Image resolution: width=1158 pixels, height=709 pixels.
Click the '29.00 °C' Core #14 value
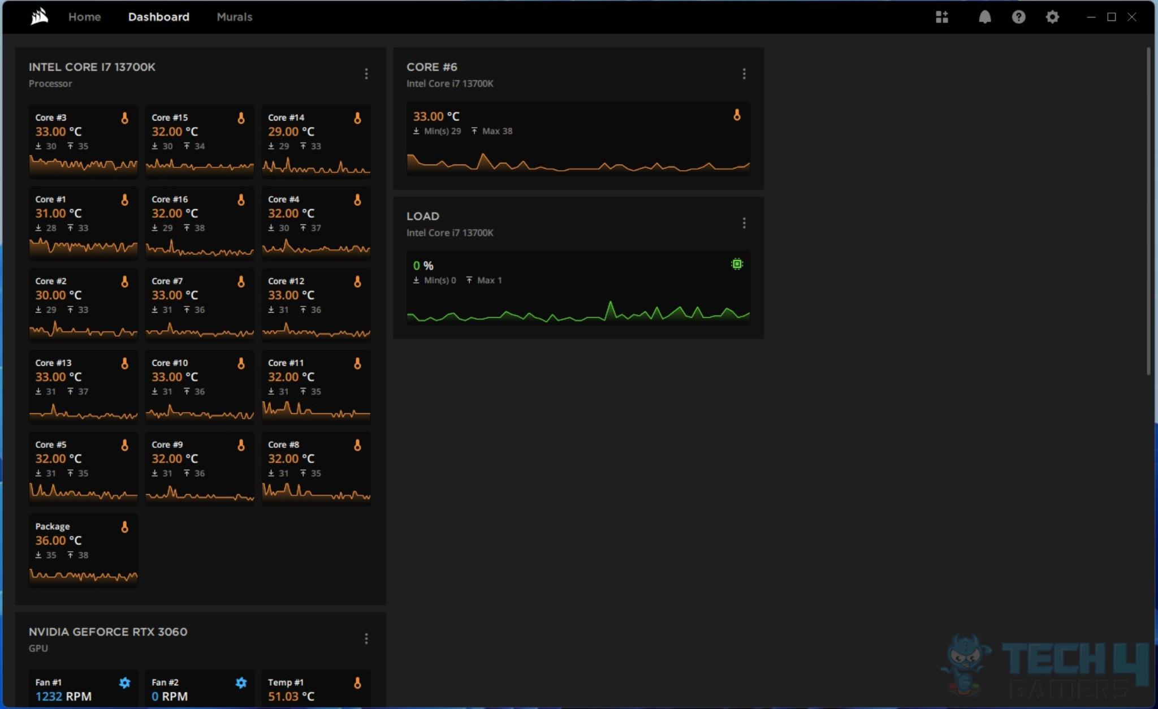291,132
